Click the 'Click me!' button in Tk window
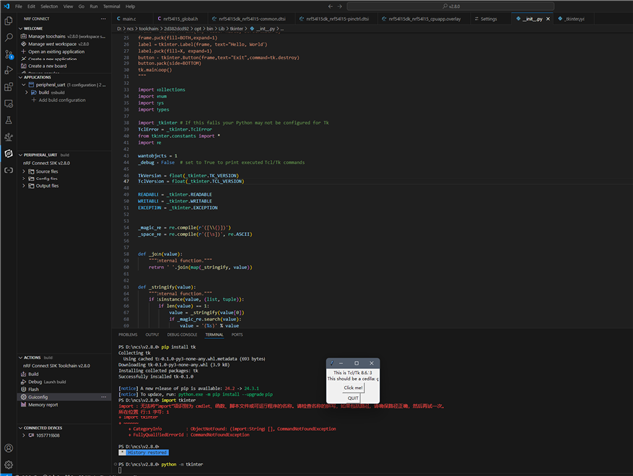The height and width of the screenshot is (476, 633). point(353,388)
